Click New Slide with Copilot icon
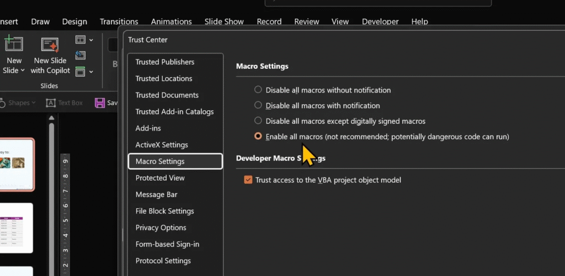This screenshot has height=276, width=565. 50,44
